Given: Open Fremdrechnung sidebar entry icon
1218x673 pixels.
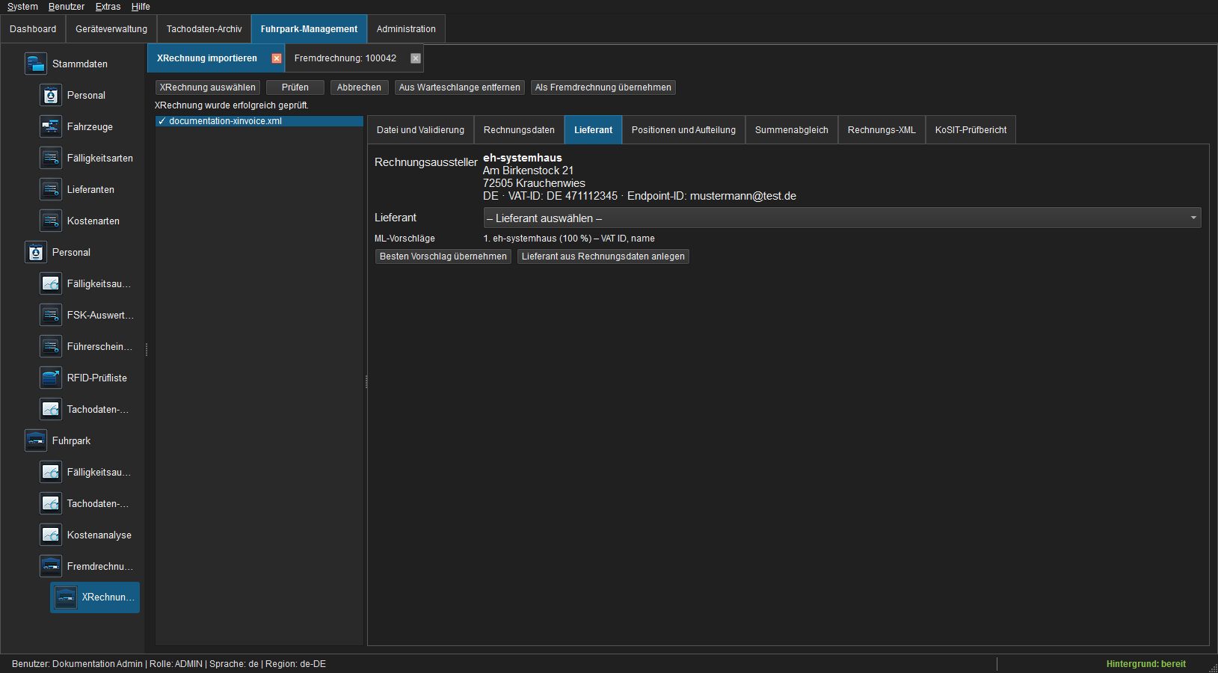Looking at the screenshot, I should [x=51, y=566].
